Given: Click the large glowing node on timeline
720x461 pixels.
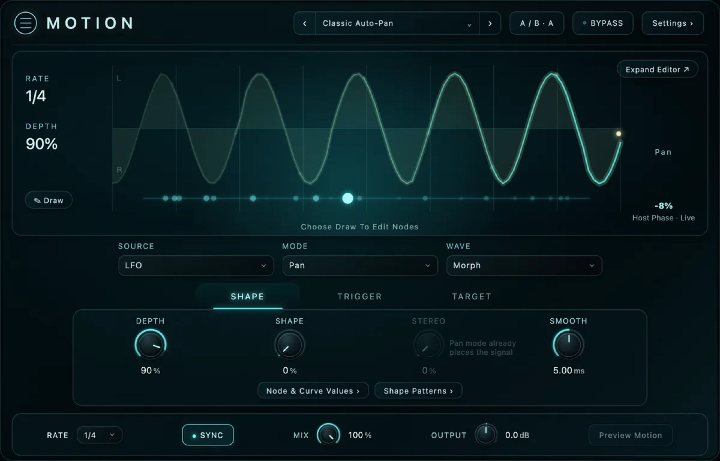Looking at the screenshot, I should pos(347,198).
